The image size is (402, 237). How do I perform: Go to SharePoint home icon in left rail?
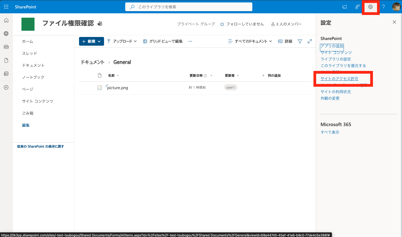click(6, 20)
